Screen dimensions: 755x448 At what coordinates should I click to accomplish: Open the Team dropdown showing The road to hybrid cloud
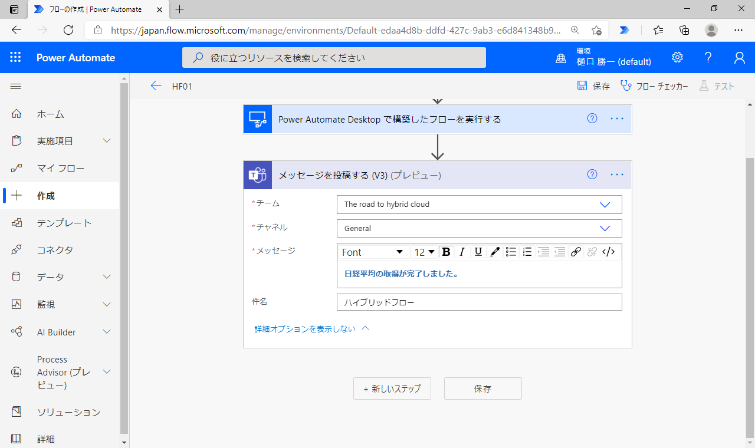(x=480, y=205)
